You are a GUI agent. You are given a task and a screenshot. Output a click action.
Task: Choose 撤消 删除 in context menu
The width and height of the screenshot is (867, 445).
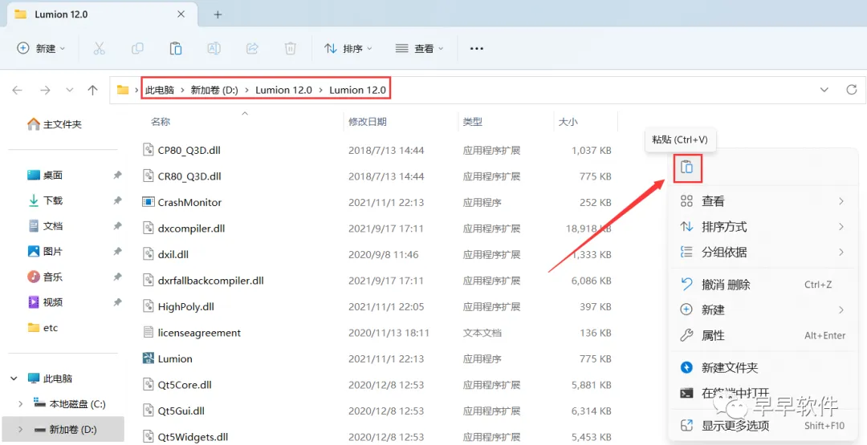coord(763,285)
